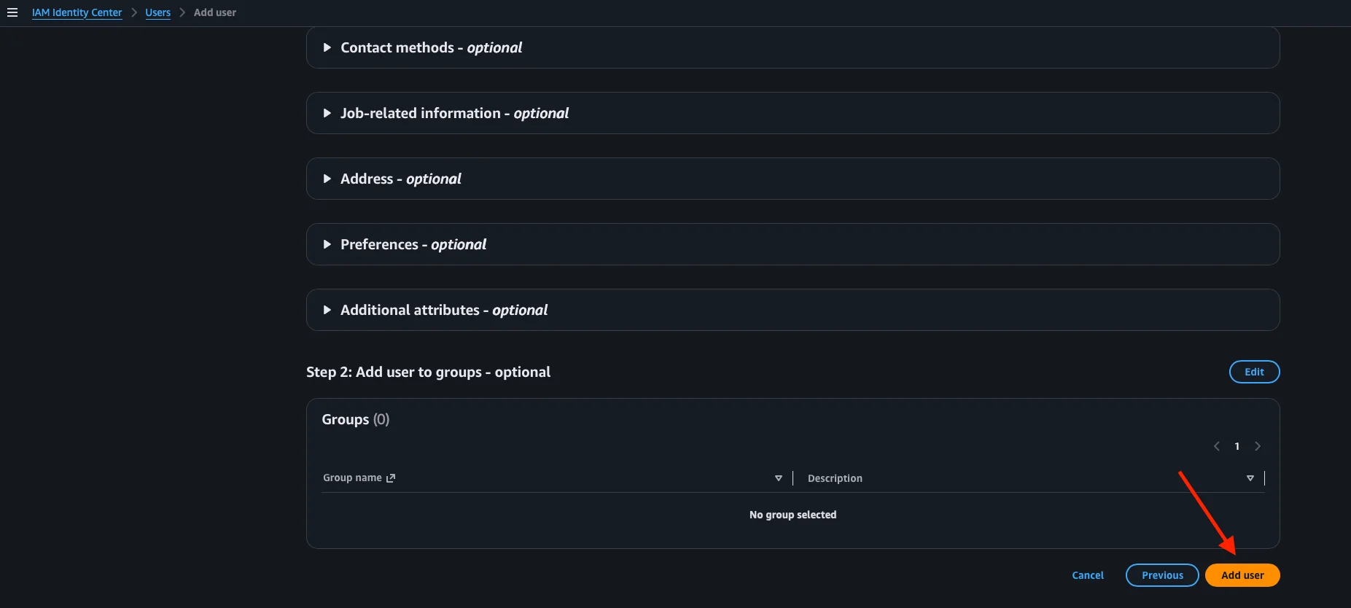Click the orange Add user button
The image size is (1351, 608).
1242,575
